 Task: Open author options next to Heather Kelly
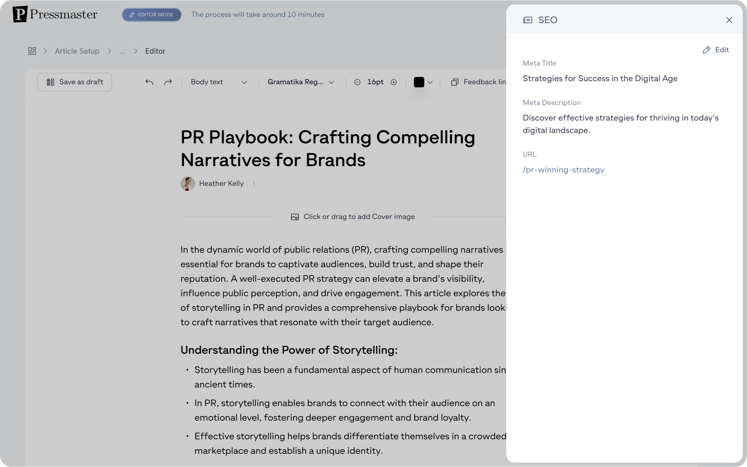click(x=254, y=184)
